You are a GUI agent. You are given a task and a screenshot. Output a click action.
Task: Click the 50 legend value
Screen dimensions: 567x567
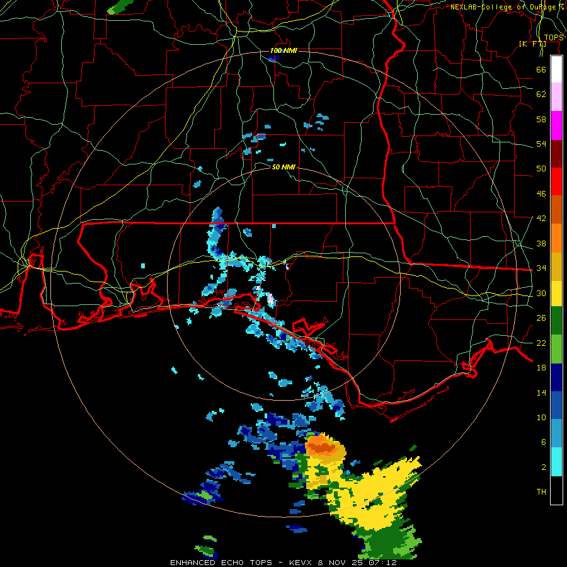tap(541, 169)
